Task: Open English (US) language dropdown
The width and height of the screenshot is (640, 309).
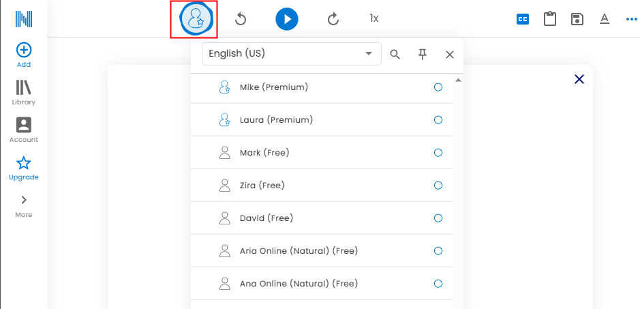Action: click(291, 54)
